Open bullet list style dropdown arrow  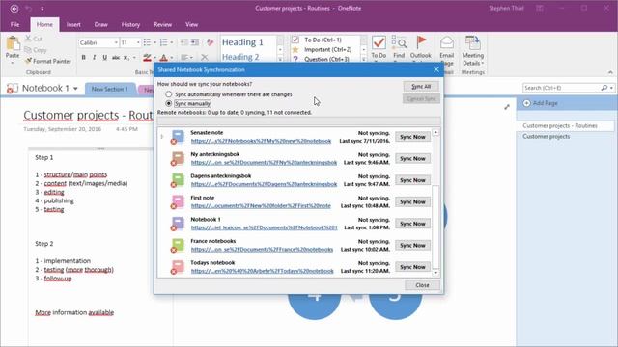154,42
